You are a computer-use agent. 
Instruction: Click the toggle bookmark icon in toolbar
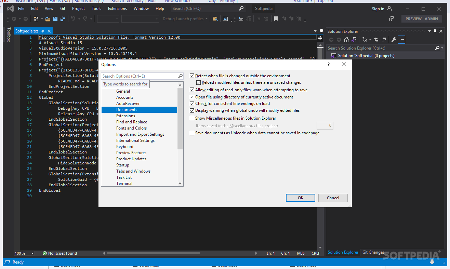(276, 19)
